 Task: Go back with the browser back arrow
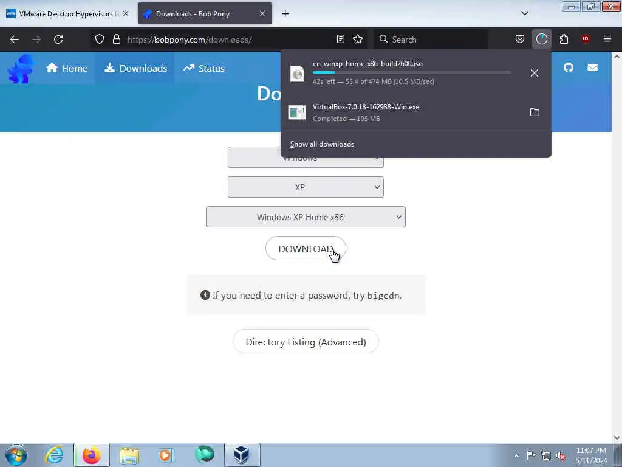click(15, 40)
